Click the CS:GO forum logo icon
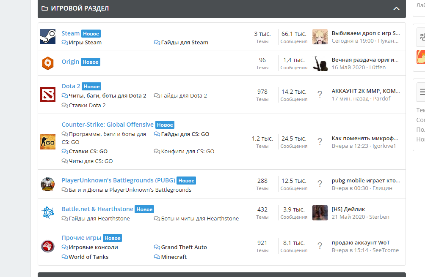 [x=48, y=142]
